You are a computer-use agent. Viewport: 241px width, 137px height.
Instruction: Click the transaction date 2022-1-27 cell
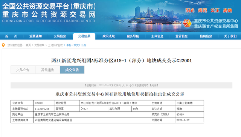(x=189, y=120)
